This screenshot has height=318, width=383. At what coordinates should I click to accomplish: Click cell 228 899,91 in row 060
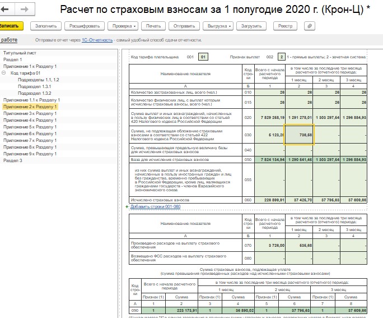(x=270, y=200)
